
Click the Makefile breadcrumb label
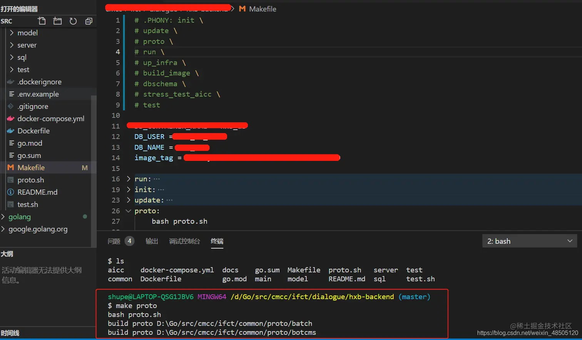[x=263, y=8]
